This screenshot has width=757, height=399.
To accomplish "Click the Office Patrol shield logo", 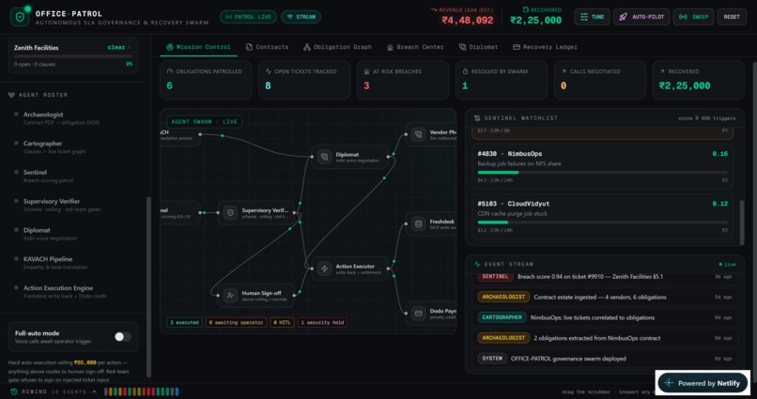I will point(20,17).
